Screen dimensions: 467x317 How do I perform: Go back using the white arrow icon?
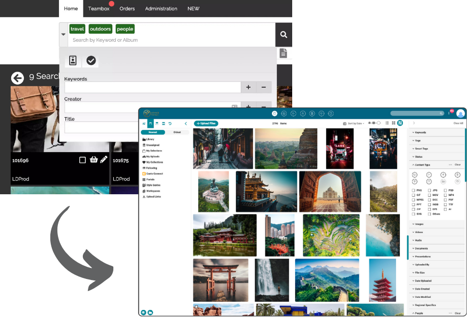tap(18, 78)
